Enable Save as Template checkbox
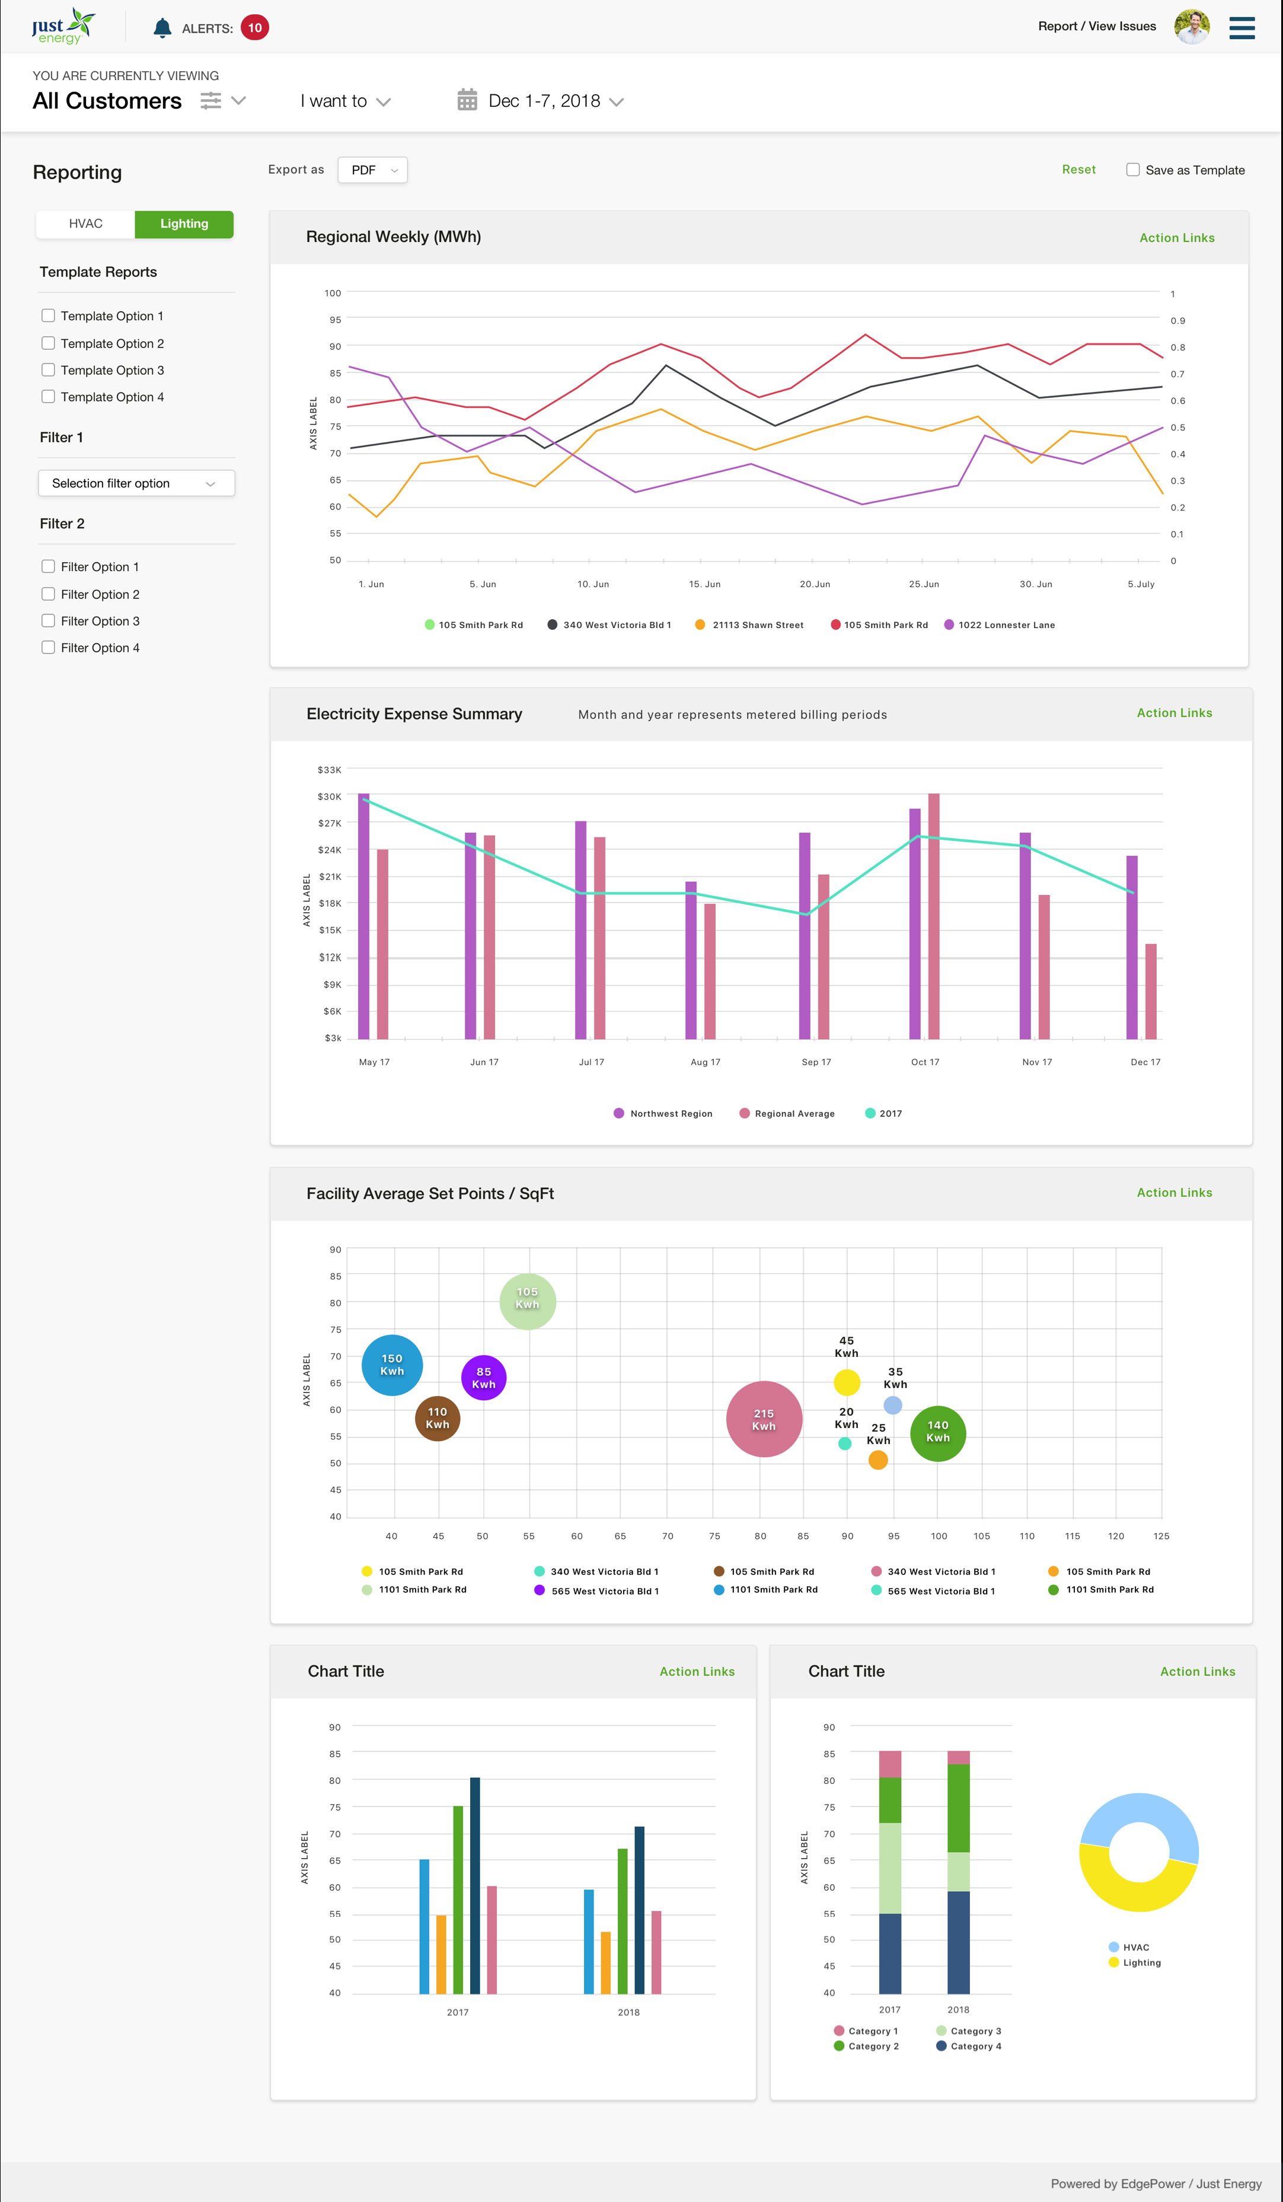This screenshot has height=2202, width=1283. pyautogui.click(x=1133, y=170)
